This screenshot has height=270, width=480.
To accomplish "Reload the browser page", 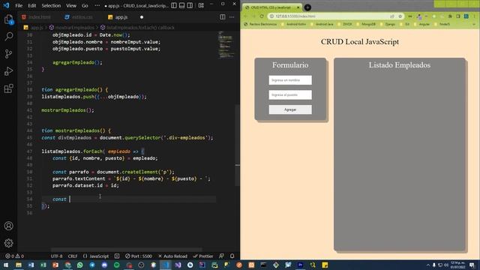I will coord(262,16).
